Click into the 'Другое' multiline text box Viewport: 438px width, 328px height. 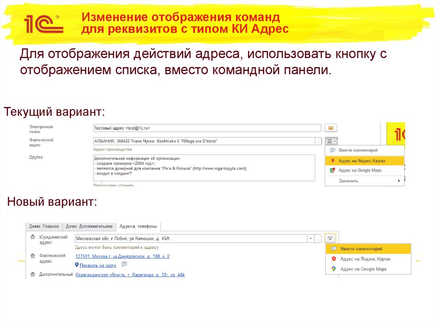click(204, 168)
